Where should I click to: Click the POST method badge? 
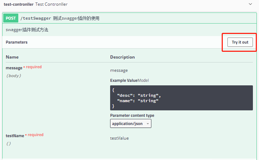pos(11,18)
